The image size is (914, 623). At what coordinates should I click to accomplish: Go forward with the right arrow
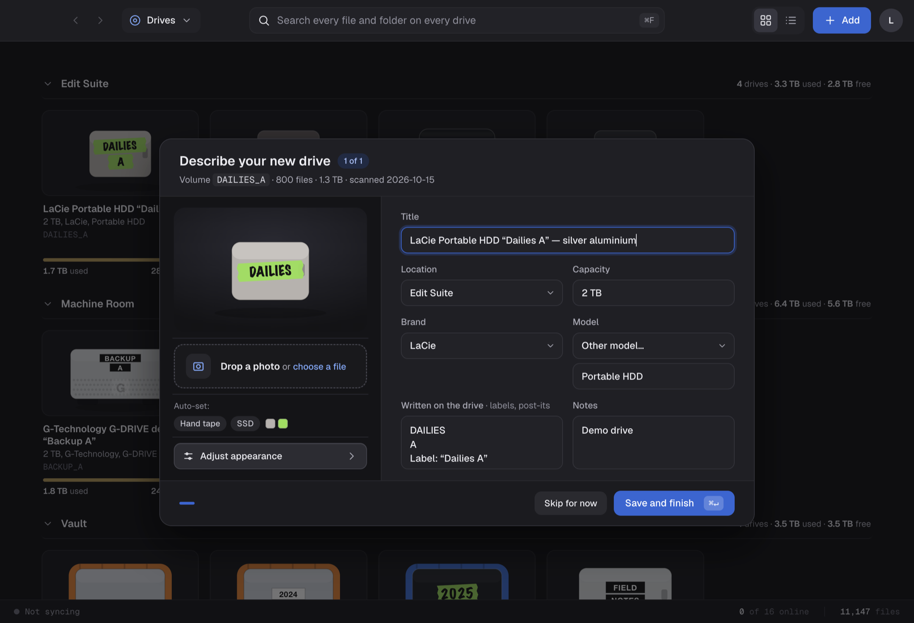[100, 20]
